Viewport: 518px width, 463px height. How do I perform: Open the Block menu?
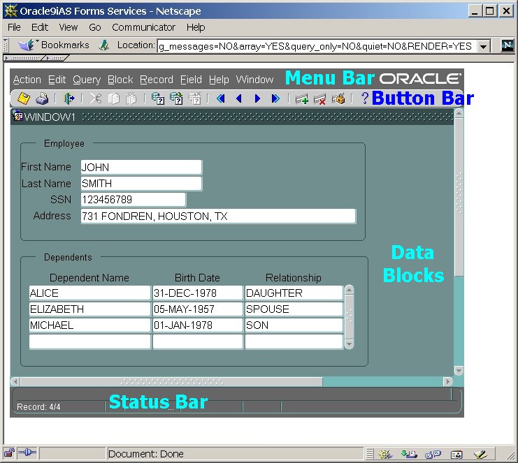click(120, 80)
